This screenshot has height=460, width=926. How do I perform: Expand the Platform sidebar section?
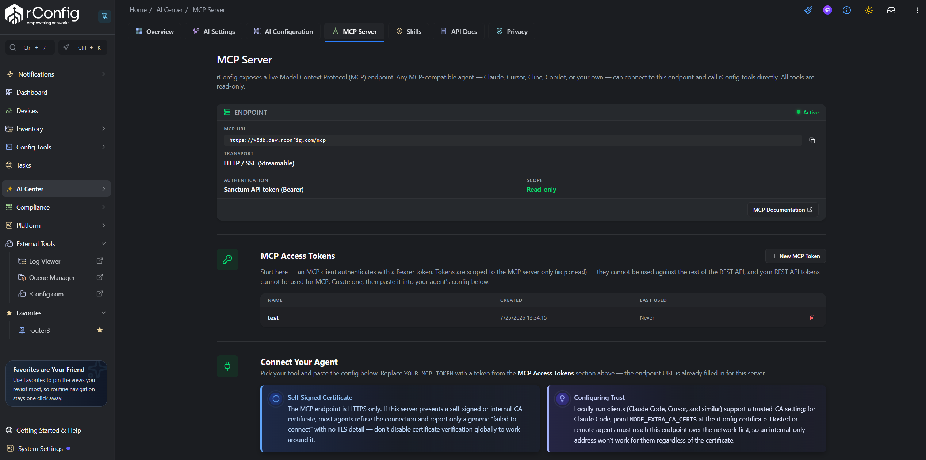click(x=56, y=225)
